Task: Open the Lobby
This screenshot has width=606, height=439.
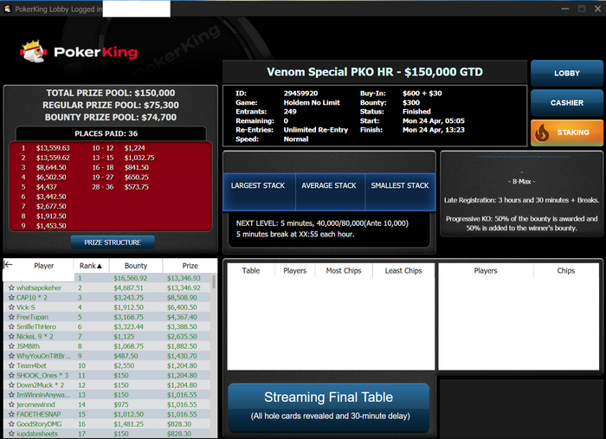Action: point(566,73)
